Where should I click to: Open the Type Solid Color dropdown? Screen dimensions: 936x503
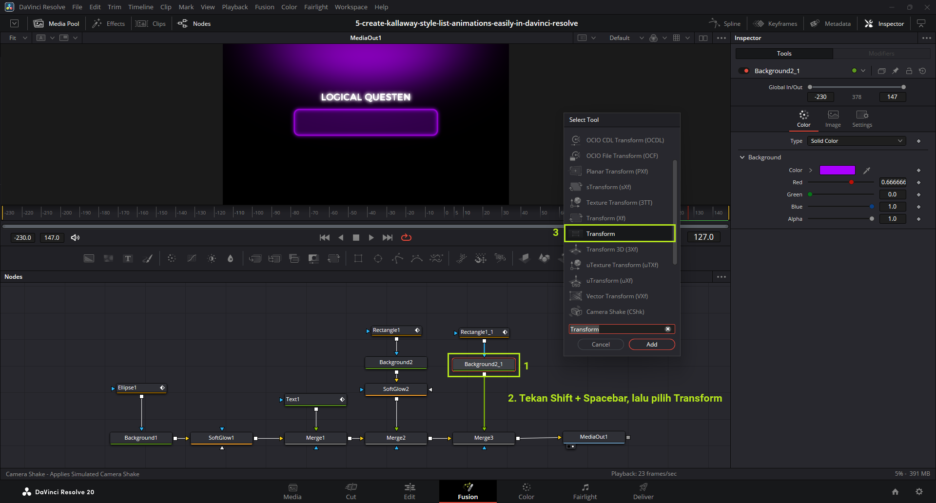856,141
